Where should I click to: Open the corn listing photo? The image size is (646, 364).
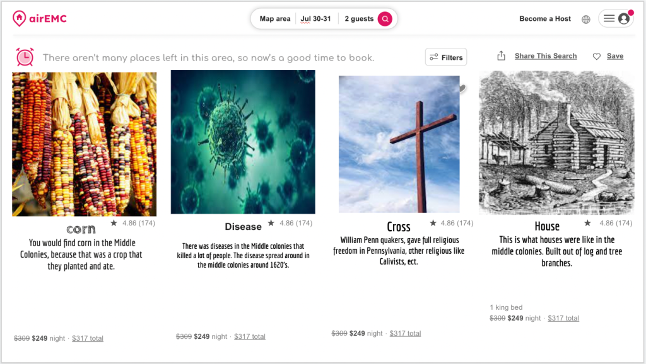[85, 144]
